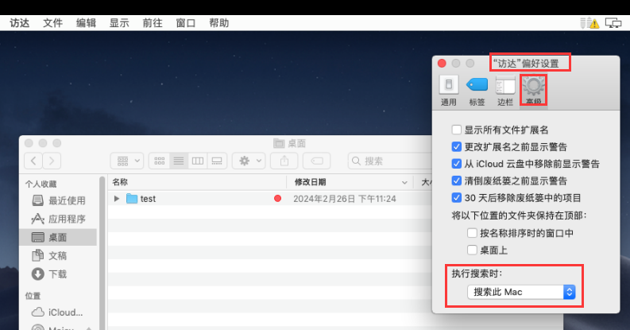Switch Finder to icon view
The image size is (630, 330).
coord(159,161)
